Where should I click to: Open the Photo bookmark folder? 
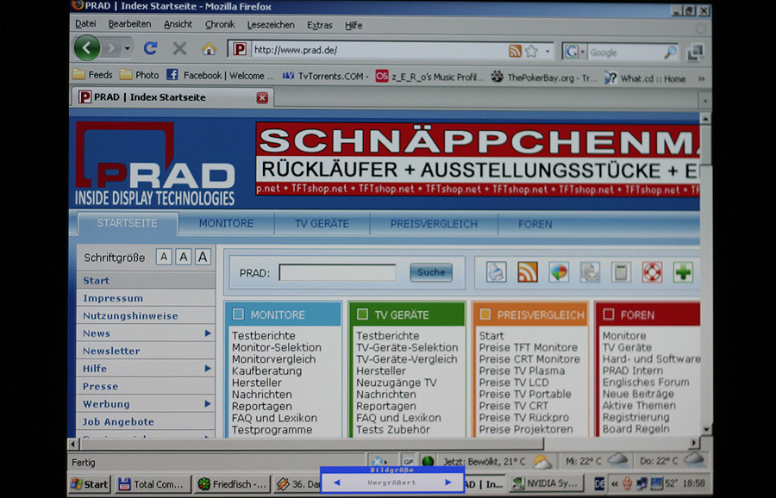point(140,75)
